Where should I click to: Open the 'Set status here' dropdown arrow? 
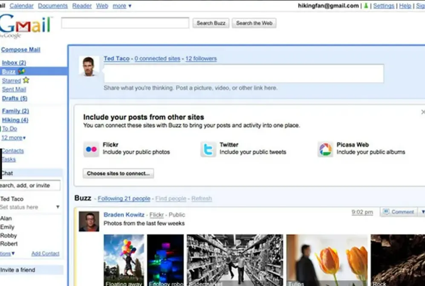pos(58,207)
